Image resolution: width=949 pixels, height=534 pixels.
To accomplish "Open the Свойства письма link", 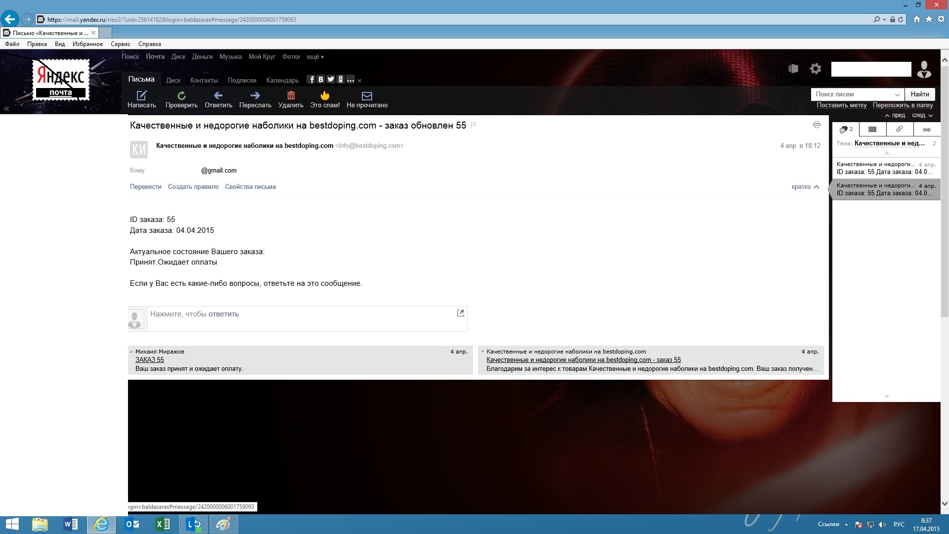I will tap(250, 187).
